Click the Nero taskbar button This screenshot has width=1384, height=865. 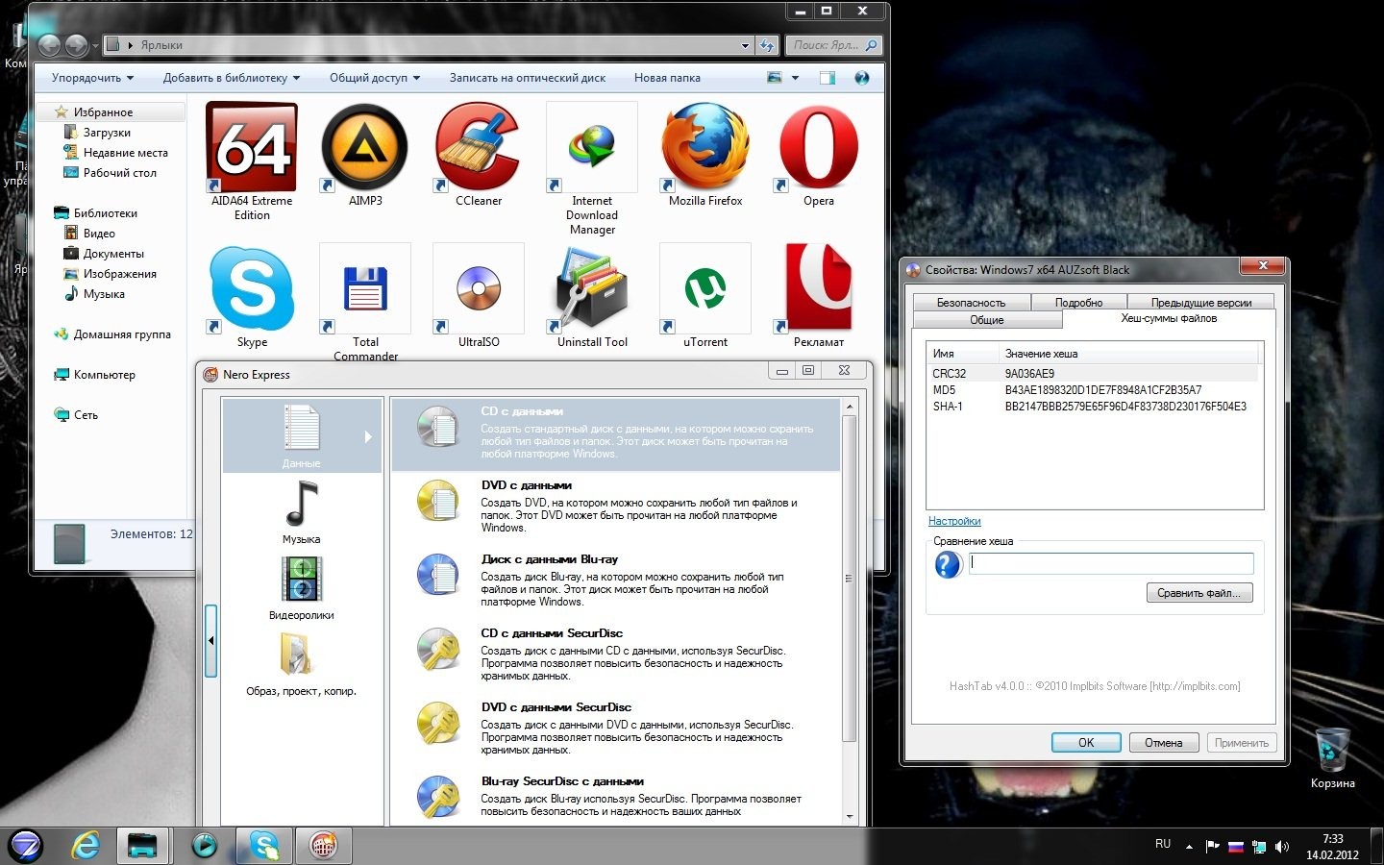click(x=323, y=846)
